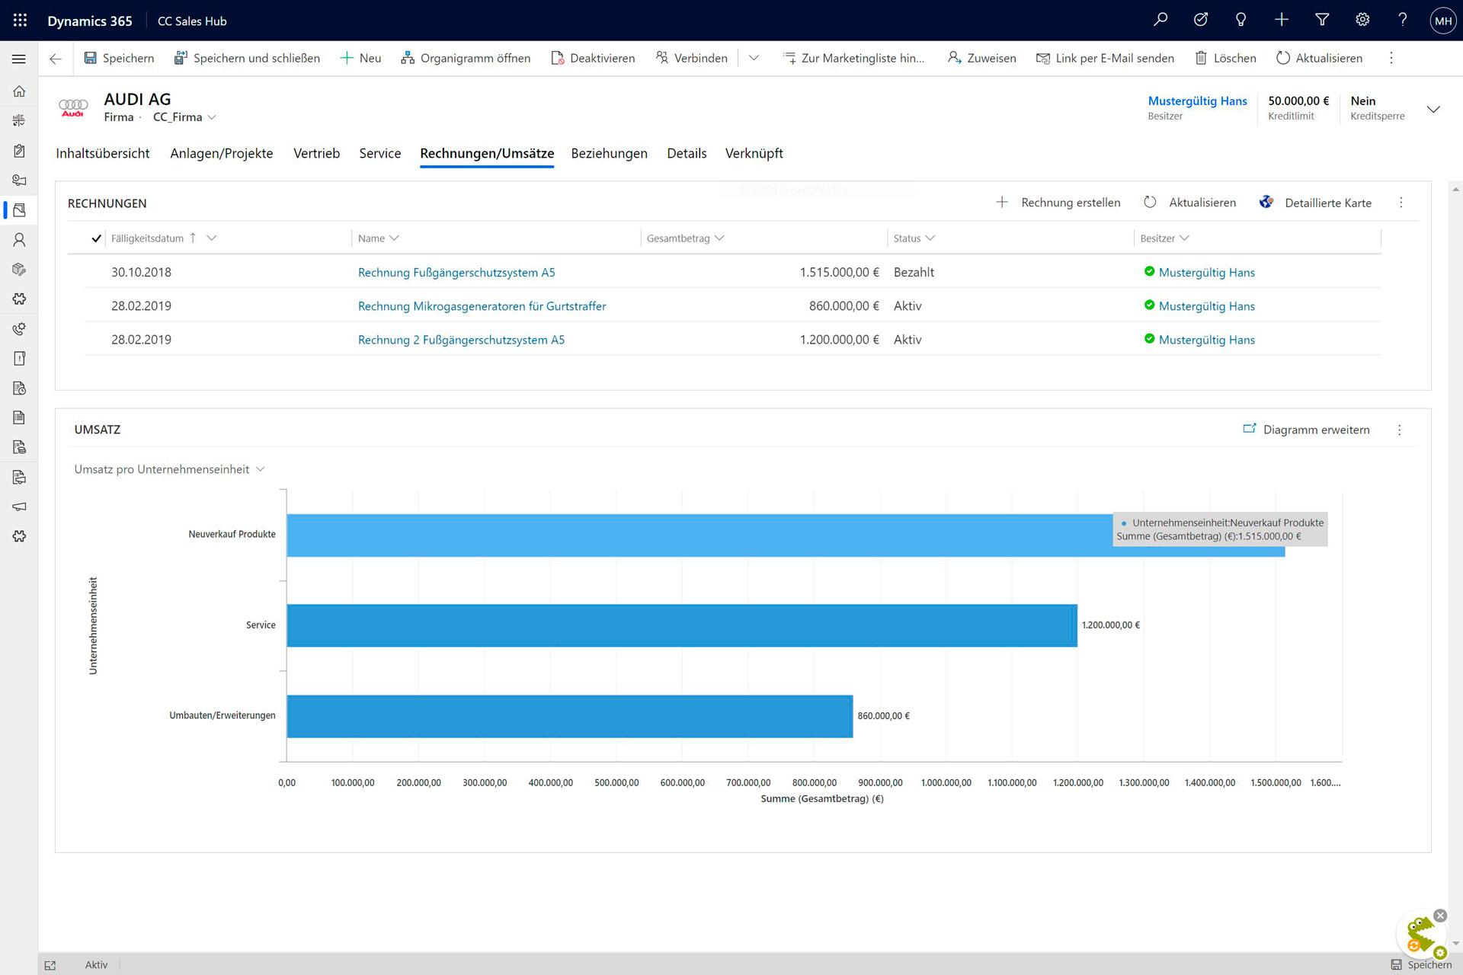Screen dimensions: 1463x975
Task: Switch to the Inhaltsübersicht tab
Action: (x=103, y=153)
